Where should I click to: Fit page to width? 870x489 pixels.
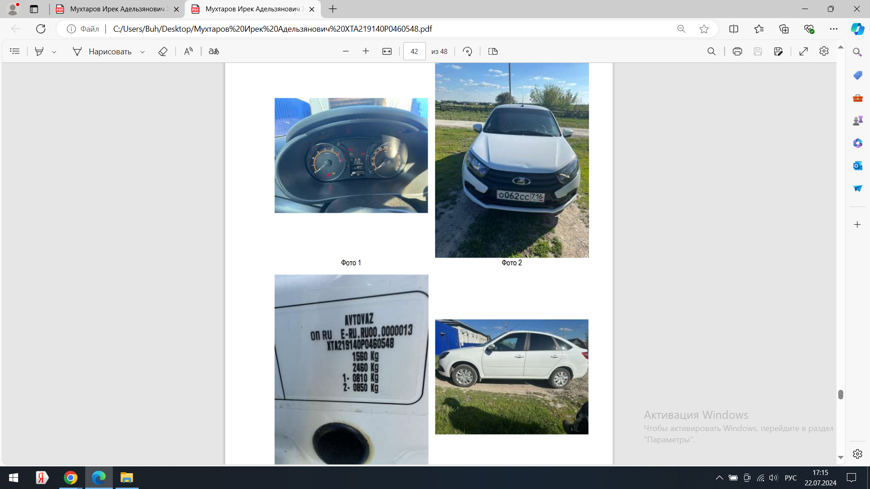pyautogui.click(x=387, y=52)
